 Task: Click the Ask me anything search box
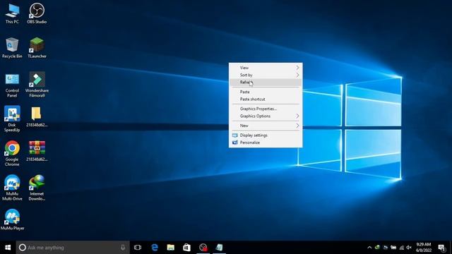pyautogui.click(x=73, y=248)
